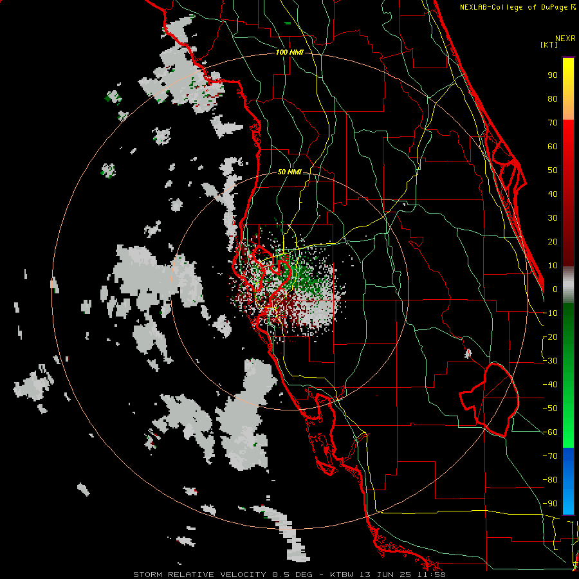The height and width of the screenshot is (579, 579).
Task: Click the -40 value on velocity scale
Action: (x=550, y=385)
